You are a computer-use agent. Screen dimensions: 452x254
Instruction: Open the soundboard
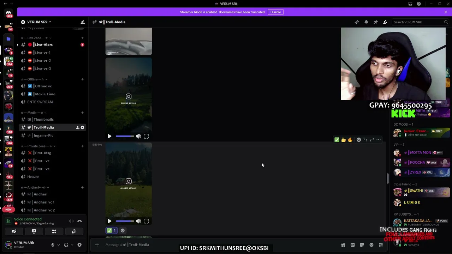(74, 231)
